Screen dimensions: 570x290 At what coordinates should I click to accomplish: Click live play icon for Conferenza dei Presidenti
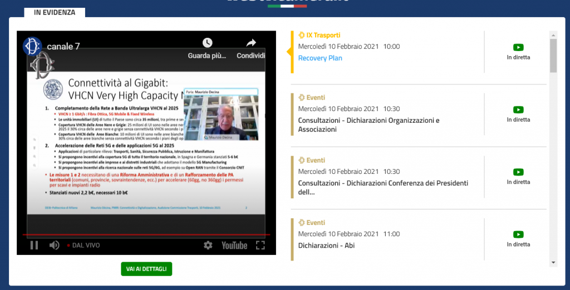coord(518,172)
